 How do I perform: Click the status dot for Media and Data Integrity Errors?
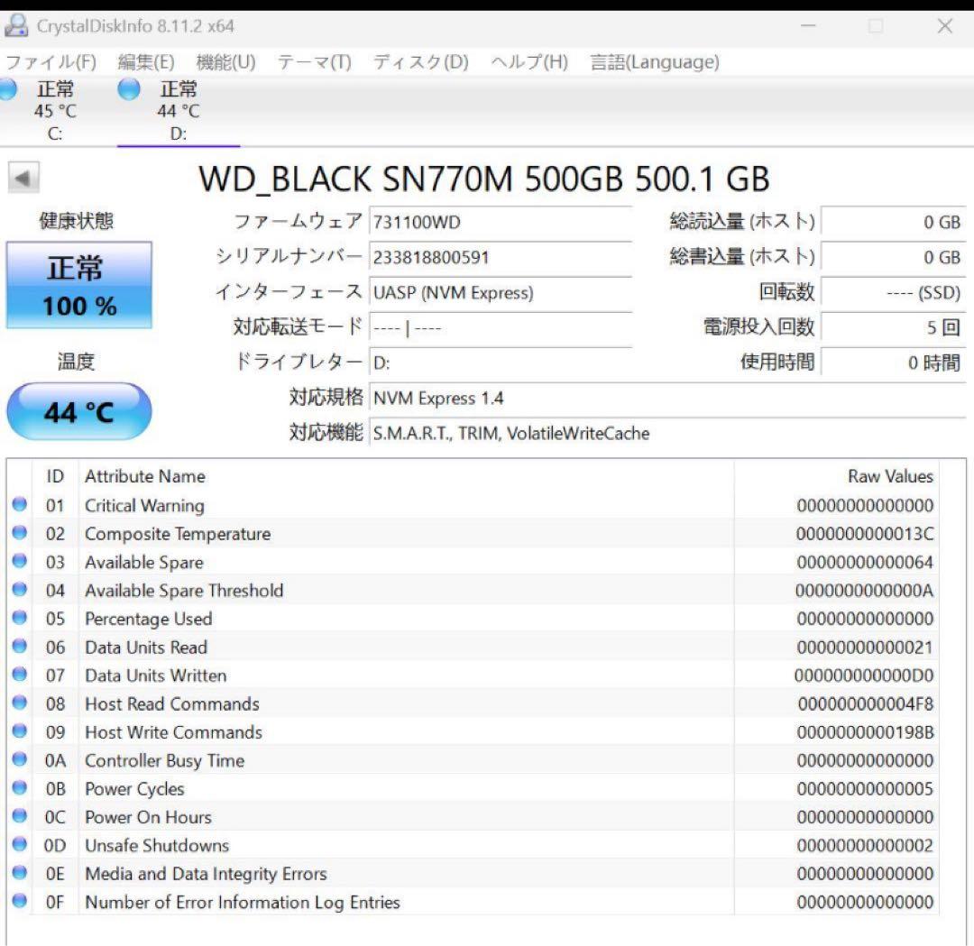20,873
